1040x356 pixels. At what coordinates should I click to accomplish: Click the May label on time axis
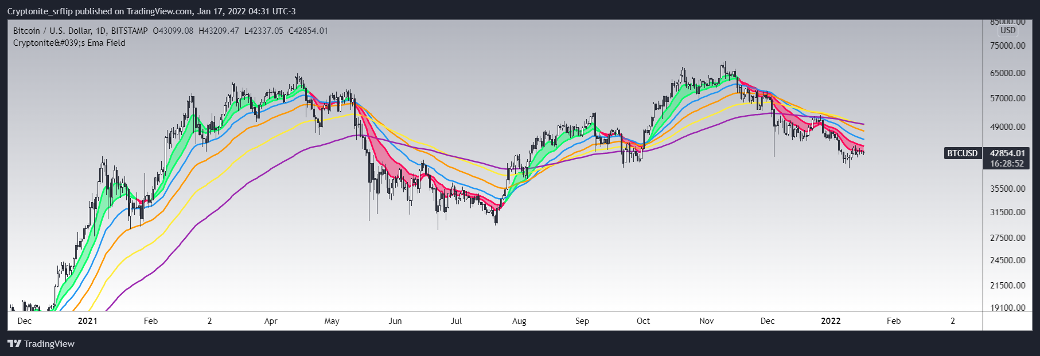pyautogui.click(x=332, y=321)
